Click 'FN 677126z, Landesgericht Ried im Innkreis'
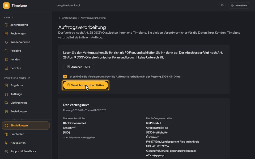Viewport: 255px width, 159px height. 173,142
